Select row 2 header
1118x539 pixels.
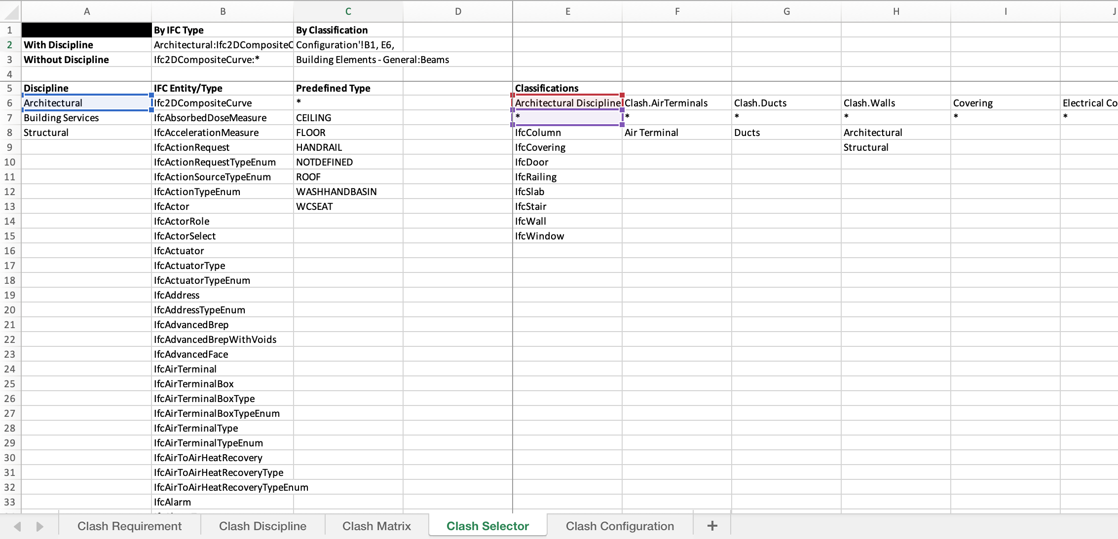tap(10, 45)
